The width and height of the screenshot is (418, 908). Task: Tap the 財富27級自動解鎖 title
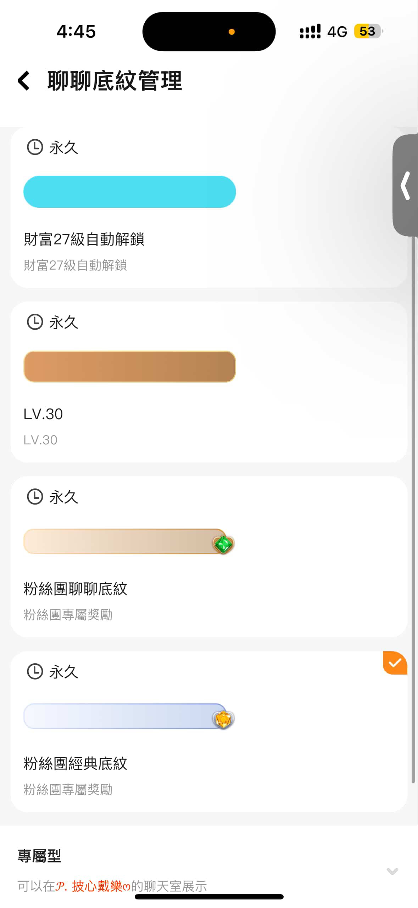pos(84,239)
